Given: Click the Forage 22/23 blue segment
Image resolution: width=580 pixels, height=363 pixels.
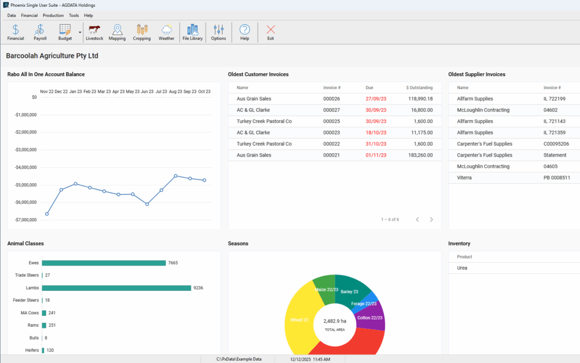Looking at the screenshot, I should 364,304.
